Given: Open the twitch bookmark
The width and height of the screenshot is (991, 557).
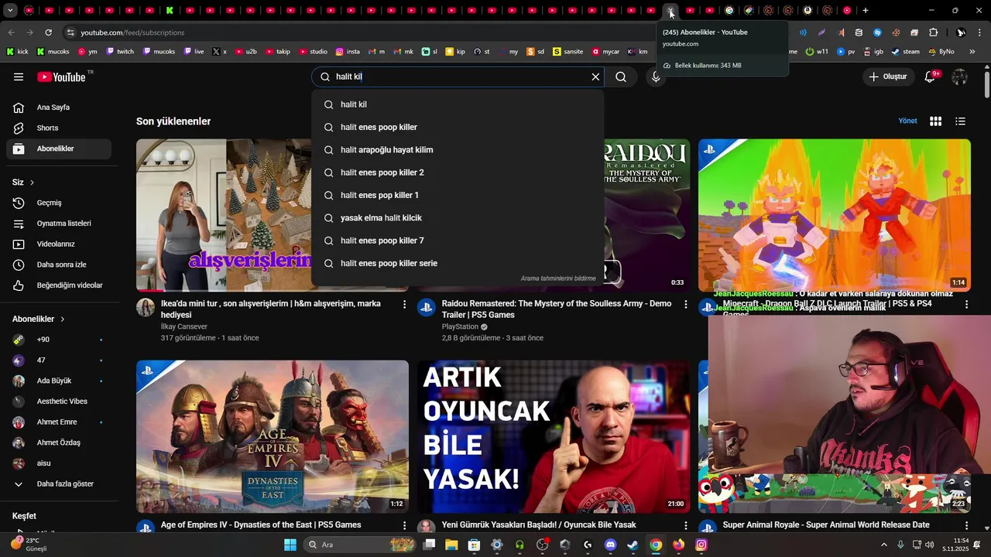Looking at the screenshot, I should 119,52.
